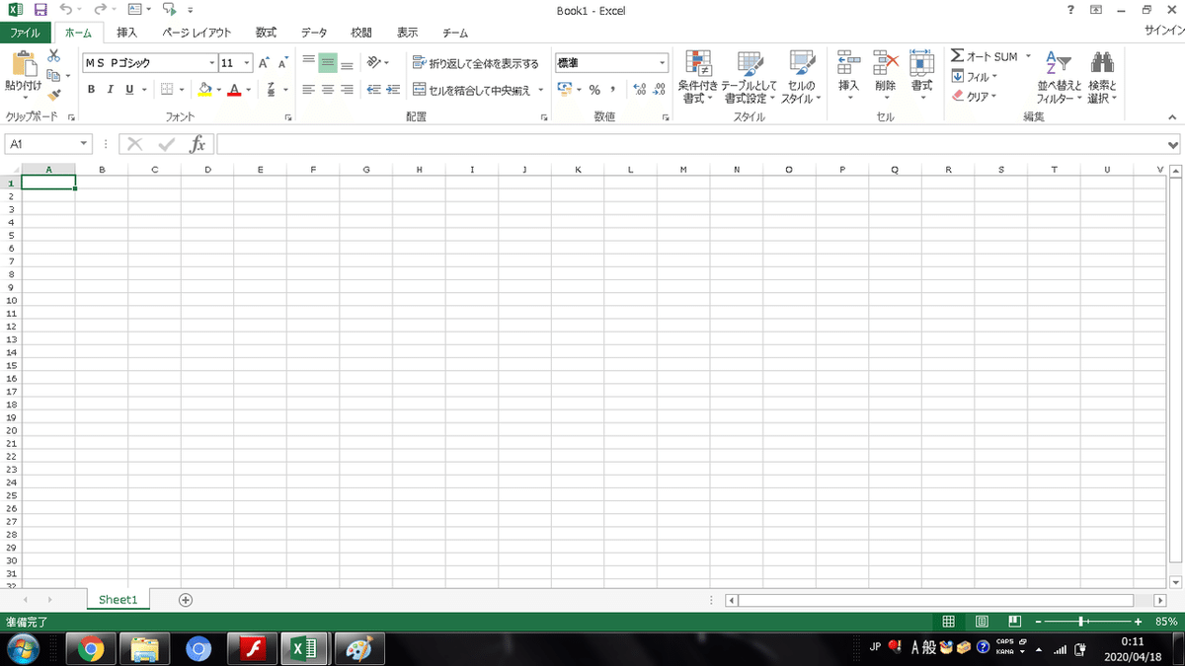Viewport: 1185px width, 666px height.
Task: Click the Copy icon in clipboard group
Action: [54, 75]
